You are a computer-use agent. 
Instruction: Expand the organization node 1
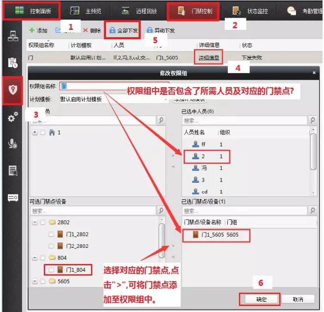(x=35, y=132)
